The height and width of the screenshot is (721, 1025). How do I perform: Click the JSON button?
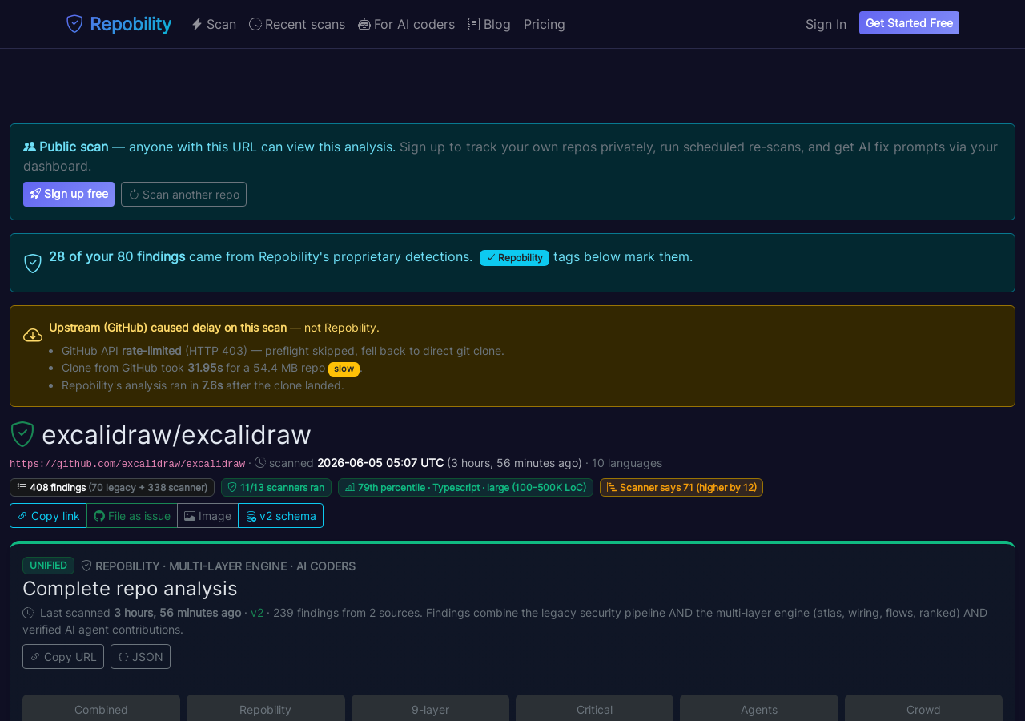pos(140,657)
